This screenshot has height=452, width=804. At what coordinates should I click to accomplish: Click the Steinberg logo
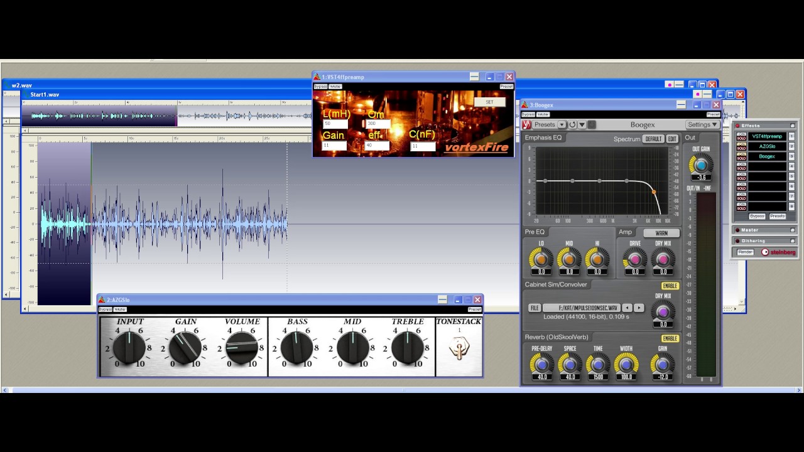tap(778, 252)
